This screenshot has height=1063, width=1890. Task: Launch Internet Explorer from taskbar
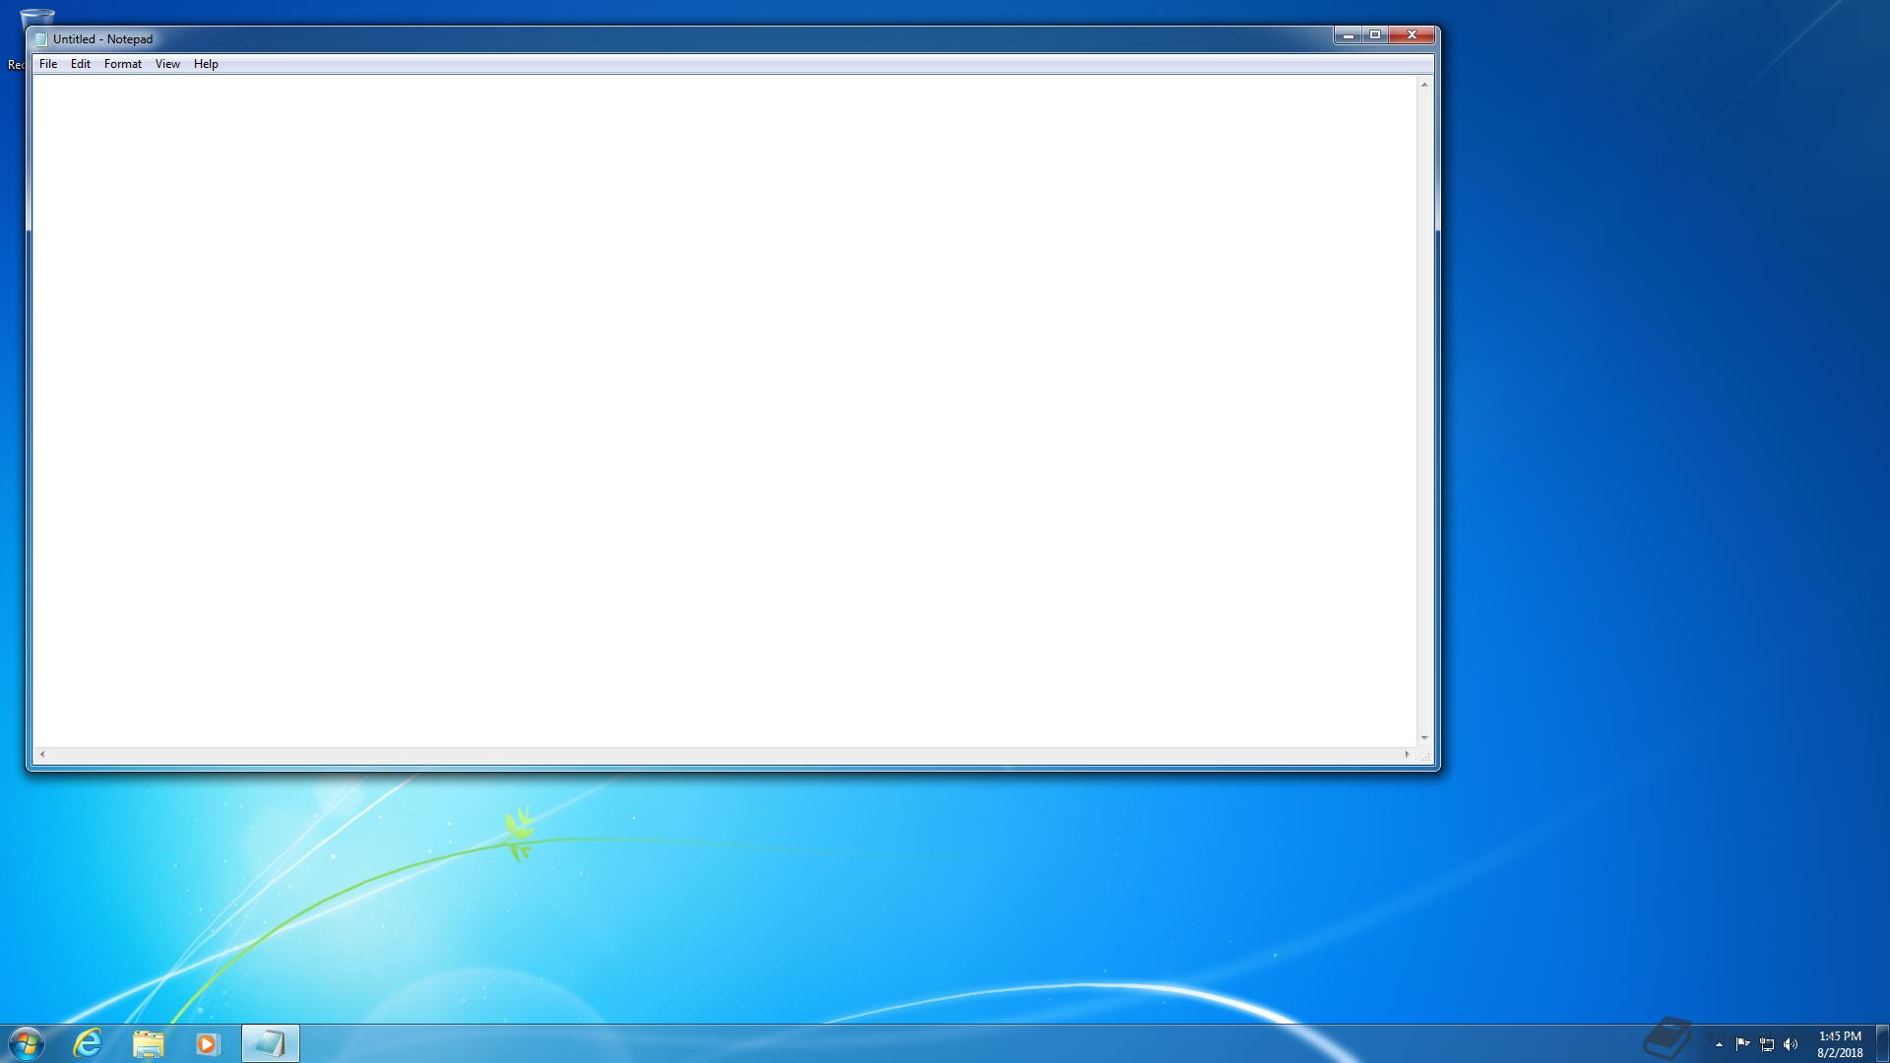[x=88, y=1043]
